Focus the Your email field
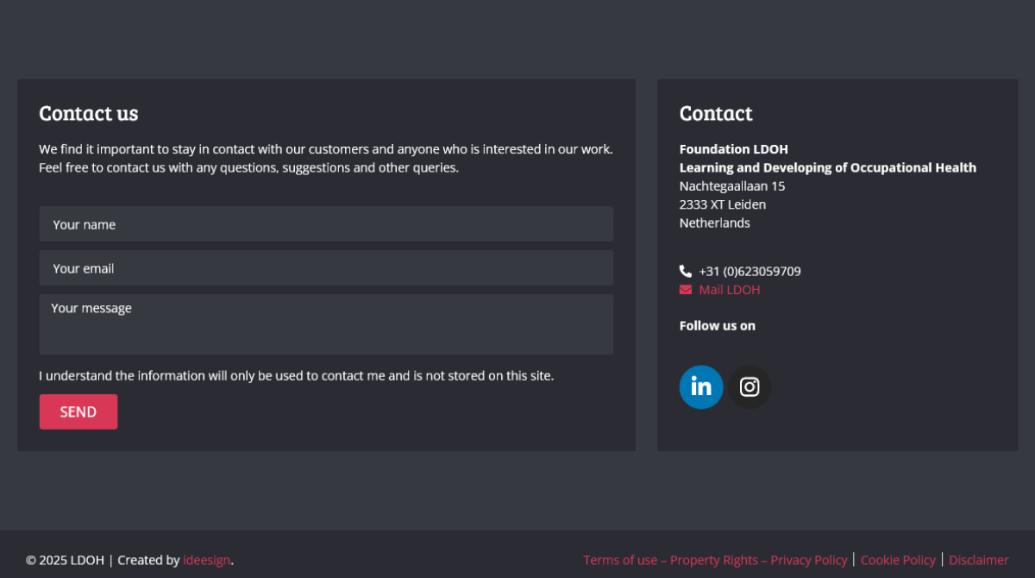This screenshot has width=1035, height=578. point(326,268)
